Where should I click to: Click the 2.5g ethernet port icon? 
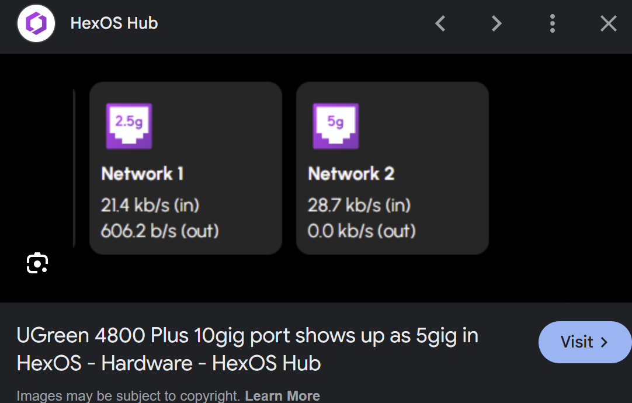pos(129,126)
